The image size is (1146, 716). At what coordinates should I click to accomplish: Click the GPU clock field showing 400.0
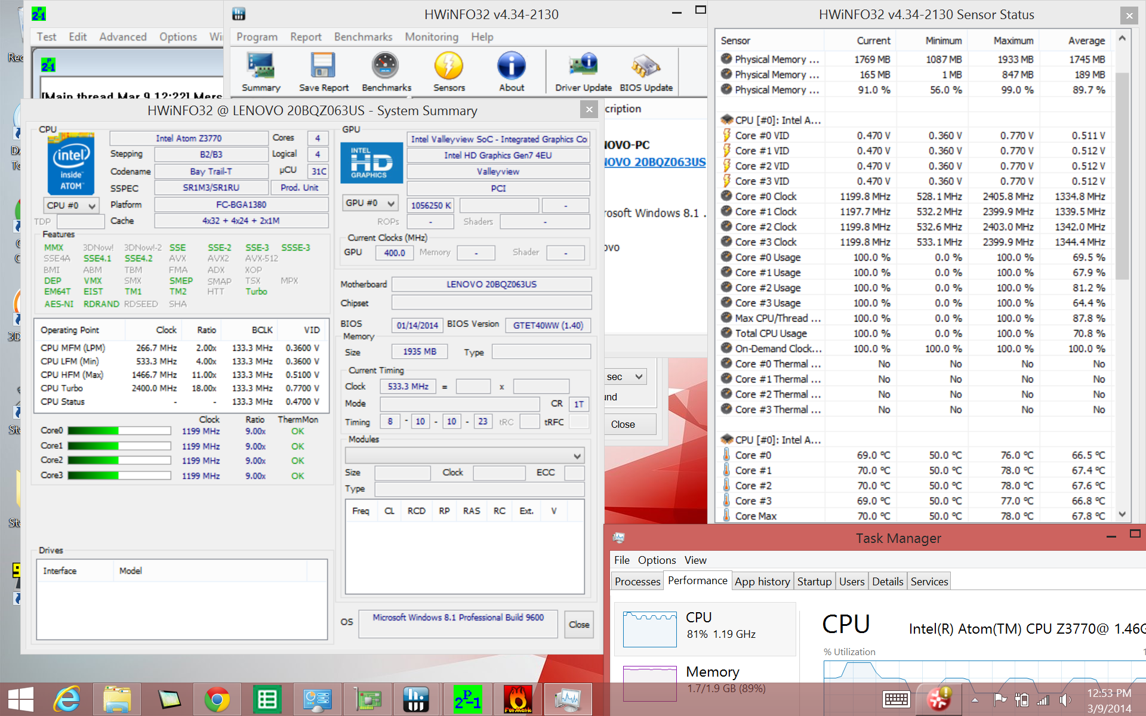pos(395,252)
